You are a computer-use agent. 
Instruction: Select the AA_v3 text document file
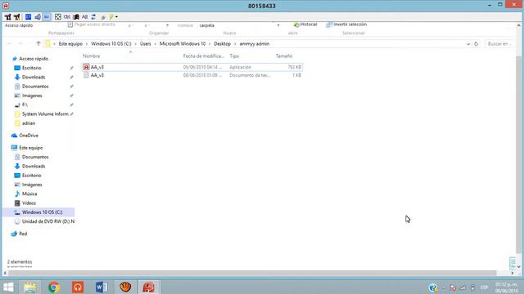coord(192,75)
